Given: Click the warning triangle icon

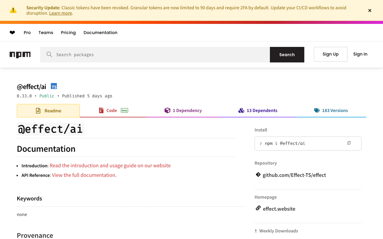Looking at the screenshot, I should [x=13, y=10].
